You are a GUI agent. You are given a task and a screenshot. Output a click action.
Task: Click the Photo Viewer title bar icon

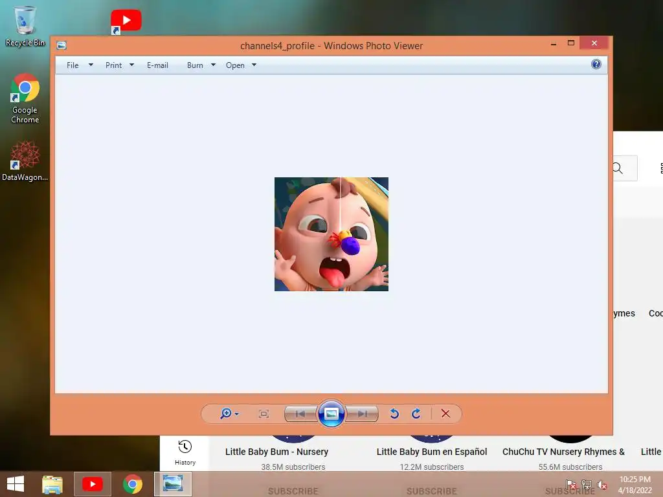tap(62, 45)
